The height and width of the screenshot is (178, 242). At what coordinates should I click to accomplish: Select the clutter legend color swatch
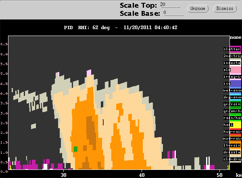coord(236,49)
